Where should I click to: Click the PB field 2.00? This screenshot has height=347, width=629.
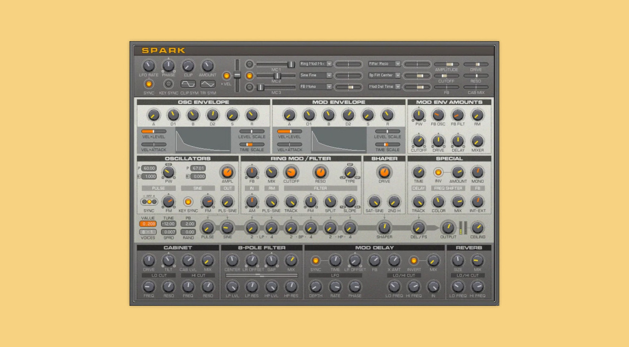[x=188, y=224]
